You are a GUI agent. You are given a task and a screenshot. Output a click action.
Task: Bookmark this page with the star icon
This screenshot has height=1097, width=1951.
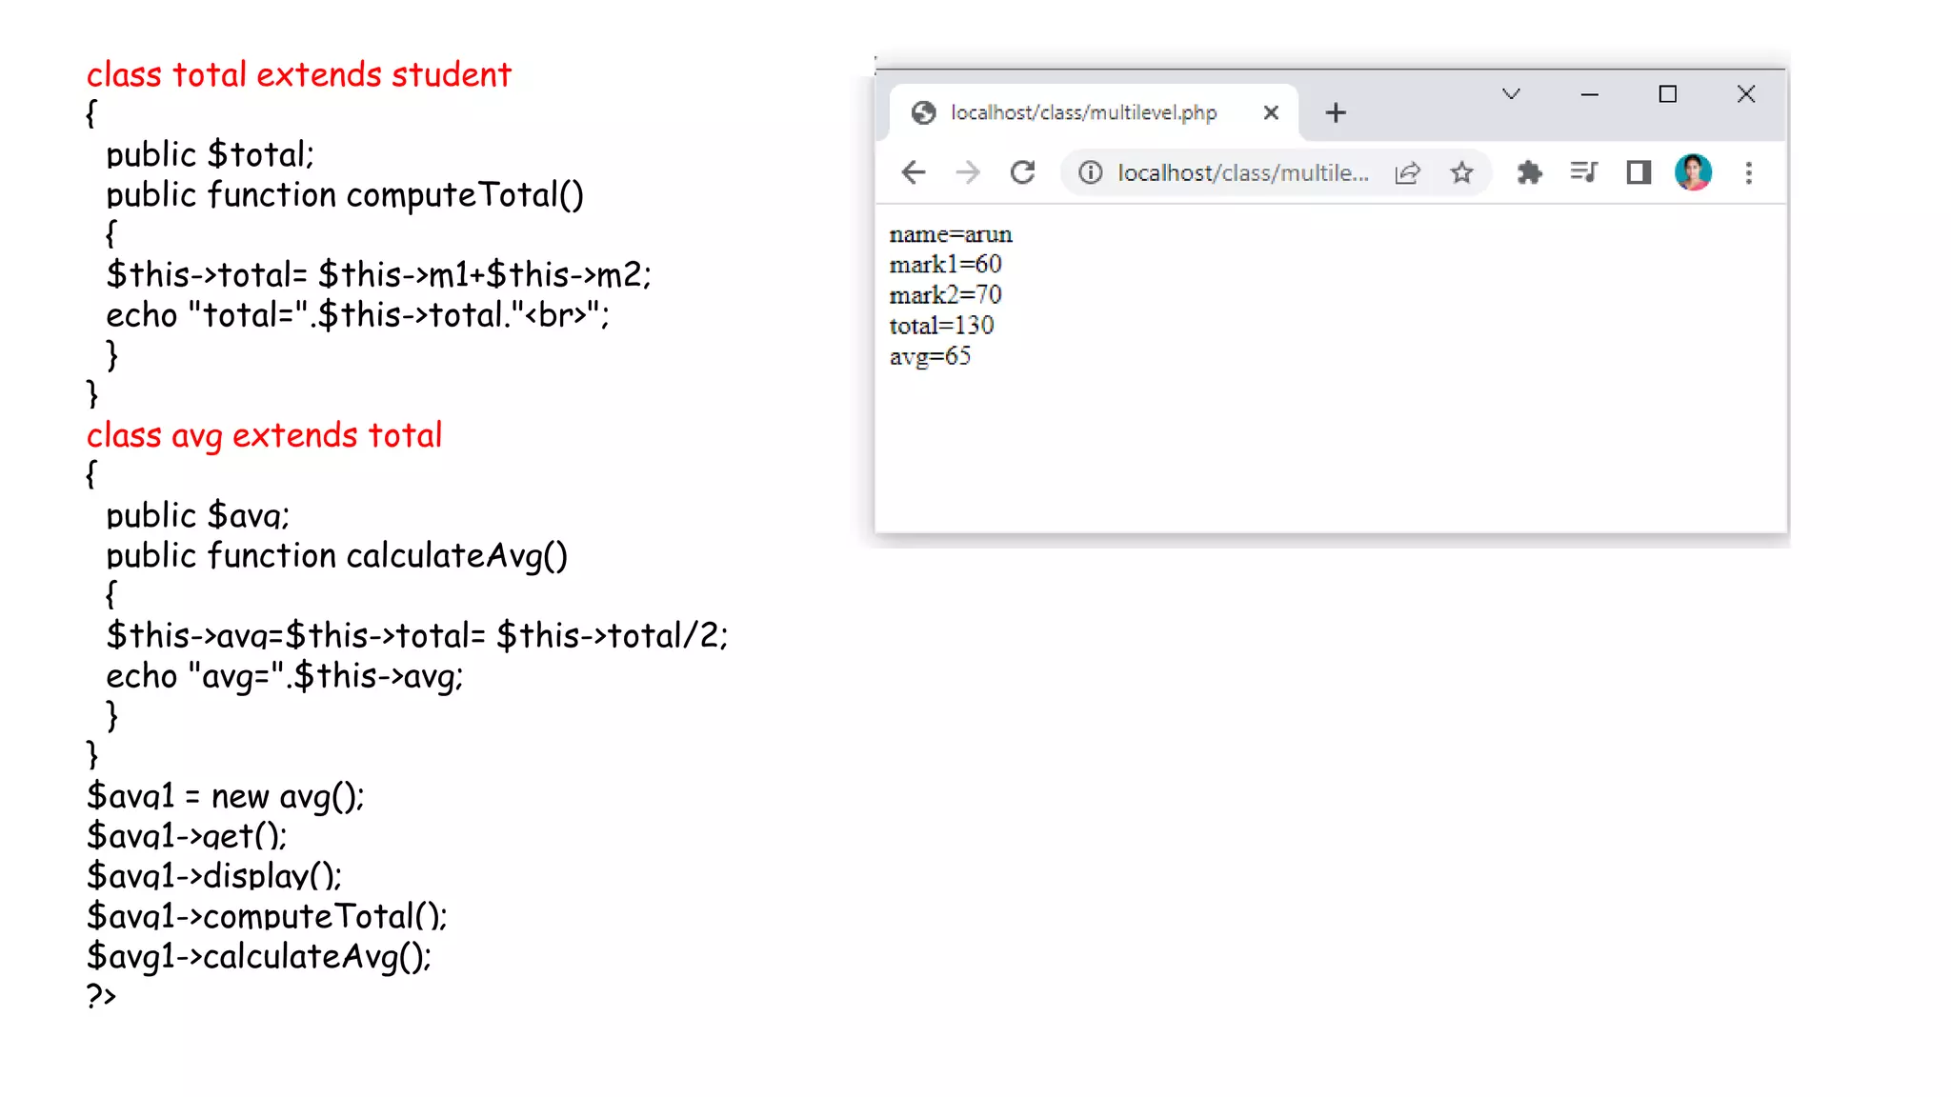[1461, 172]
